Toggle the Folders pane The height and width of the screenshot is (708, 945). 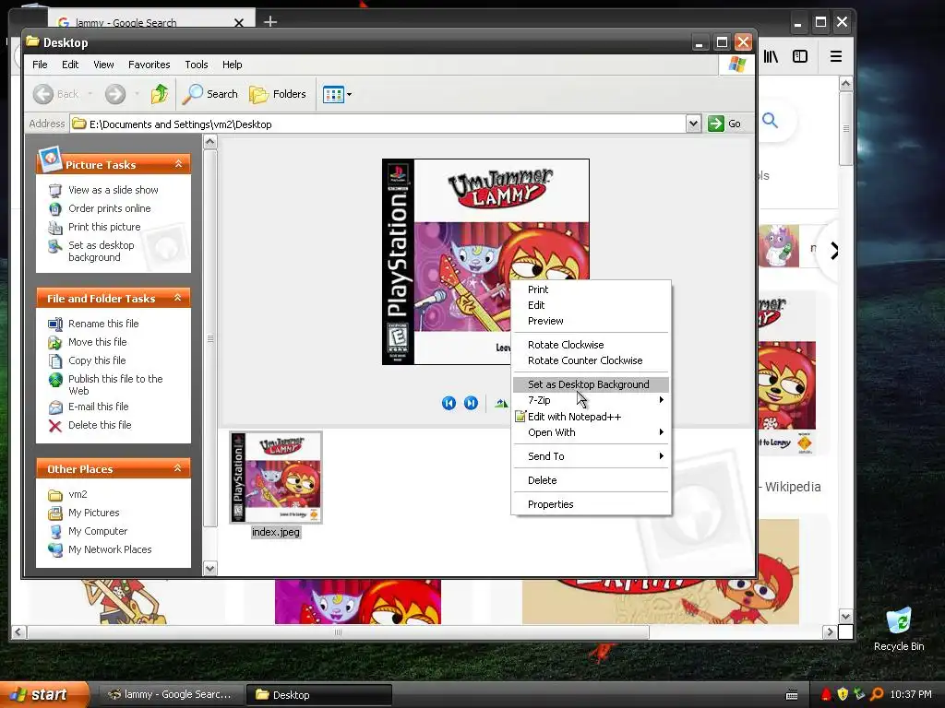[278, 94]
